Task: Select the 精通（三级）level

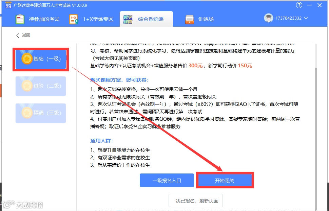Action: pos(41,113)
